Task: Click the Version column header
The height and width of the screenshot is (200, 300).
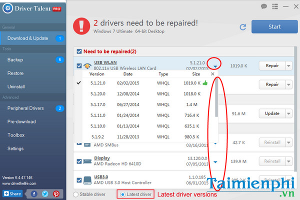Action: tap(97, 74)
